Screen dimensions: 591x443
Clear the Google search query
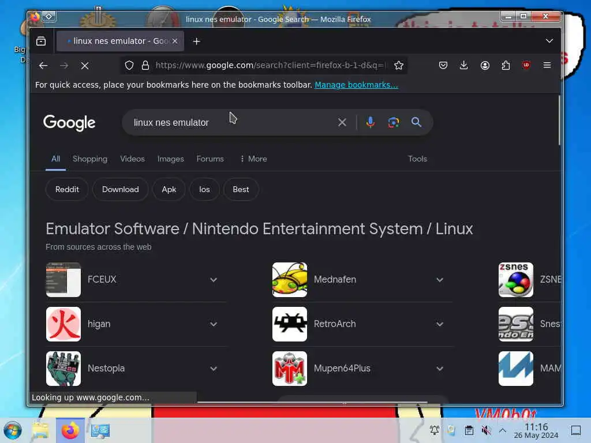click(342, 122)
